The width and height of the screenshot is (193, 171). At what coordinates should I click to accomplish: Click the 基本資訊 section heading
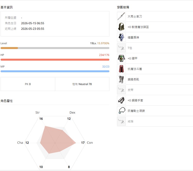coord(6,7)
